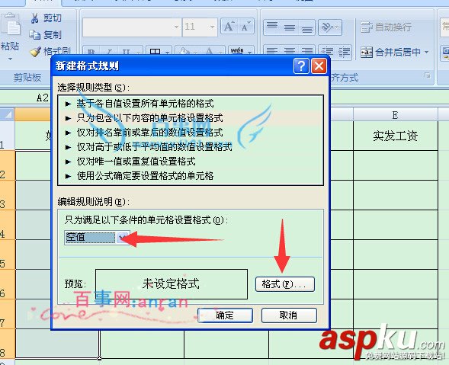Image resolution: width=449 pixels, height=365 pixels.
Task: Click the Cut (剪切) button
Action: (46, 18)
